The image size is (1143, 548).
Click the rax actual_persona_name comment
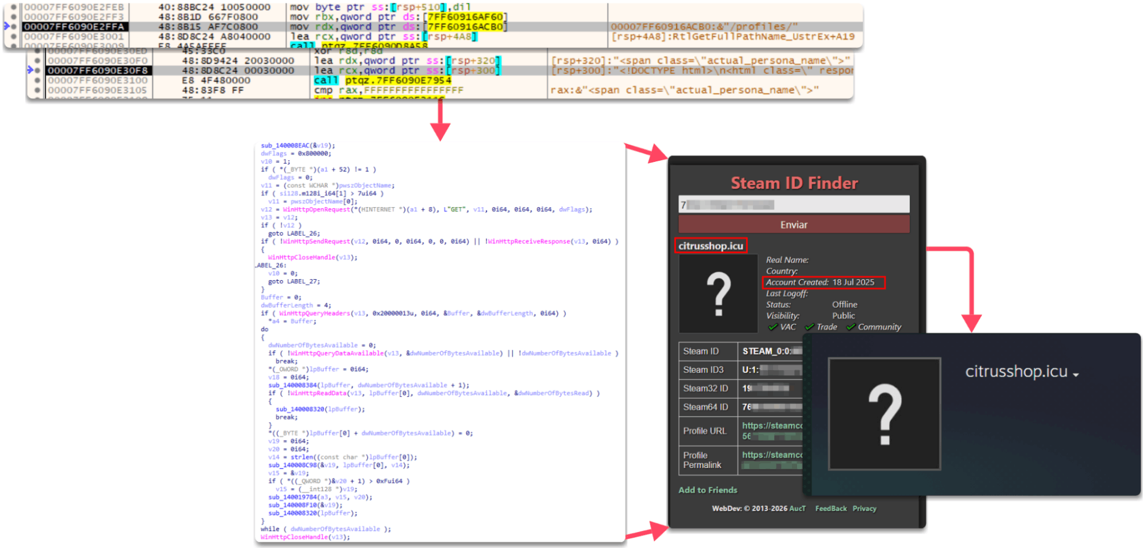(x=684, y=90)
